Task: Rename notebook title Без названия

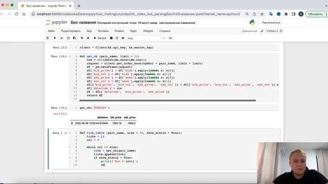Action: click(x=83, y=22)
